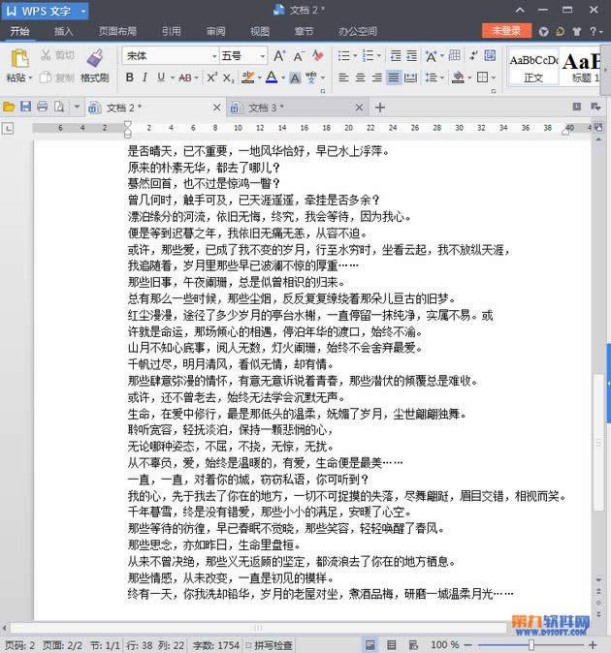Toggle italic formatting

[145, 78]
